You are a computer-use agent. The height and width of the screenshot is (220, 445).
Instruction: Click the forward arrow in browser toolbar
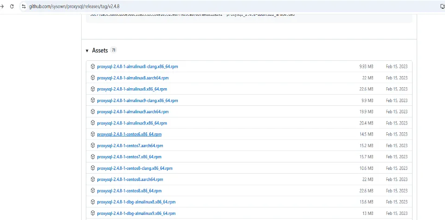(2, 6)
